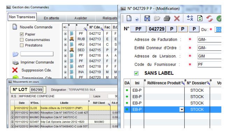The width and height of the screenshot is (229, 132).
Task: Expand the 042713 order row
Action: click(x=65, y=39)
